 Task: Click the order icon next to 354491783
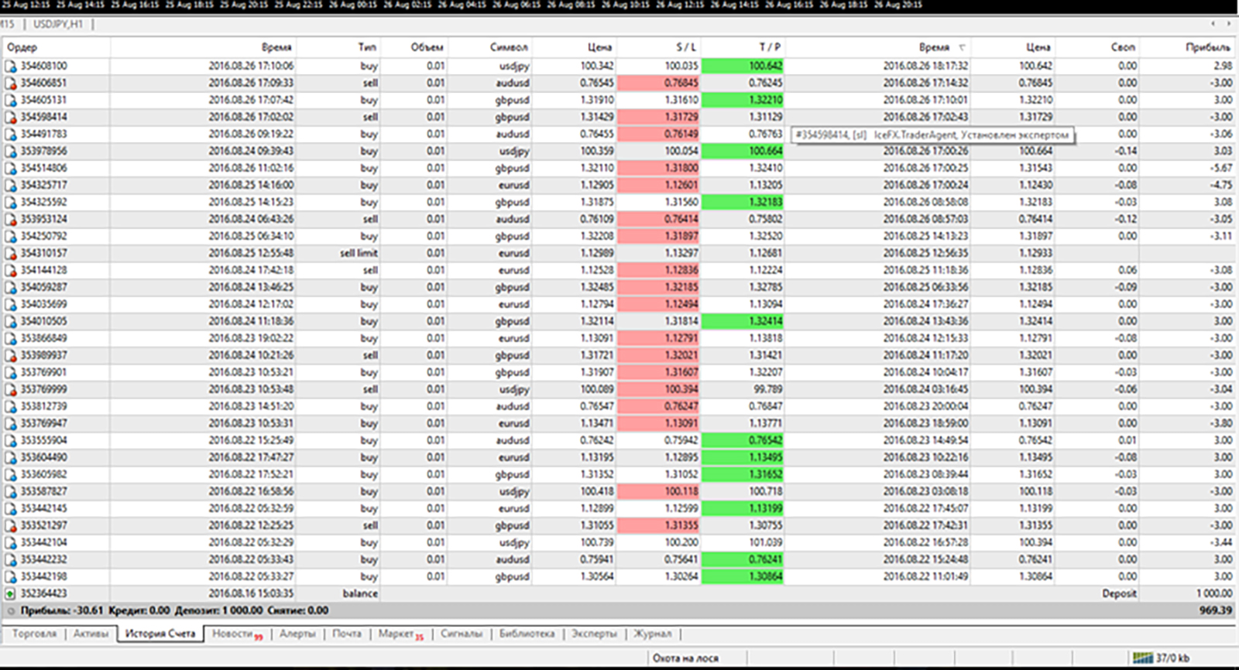pyautogui.click(x=11, y=135)
